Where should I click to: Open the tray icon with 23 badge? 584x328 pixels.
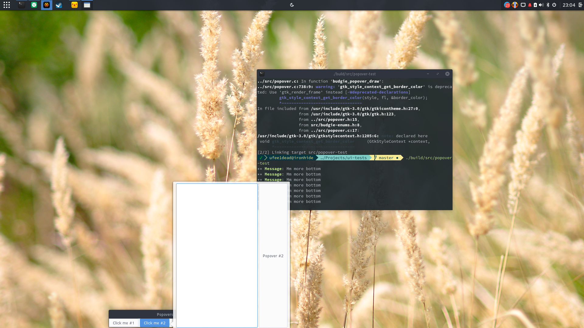507,5
